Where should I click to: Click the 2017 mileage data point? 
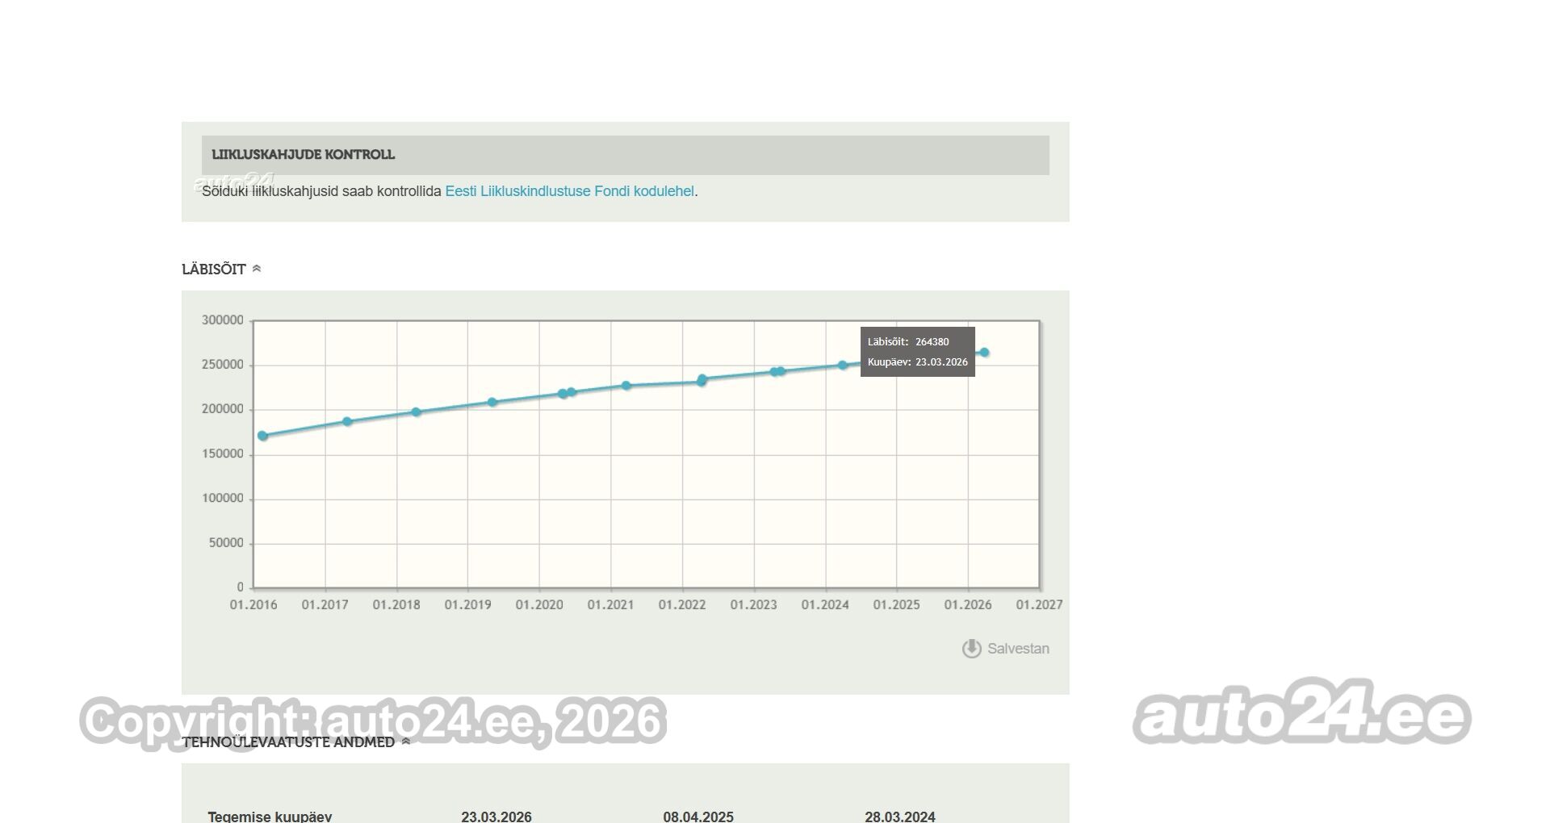click(x=347, y=422)
